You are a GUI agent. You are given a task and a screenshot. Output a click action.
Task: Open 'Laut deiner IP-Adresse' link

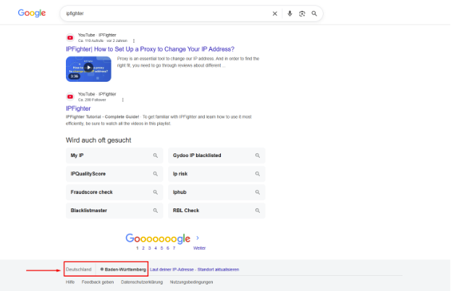point(172,269)
